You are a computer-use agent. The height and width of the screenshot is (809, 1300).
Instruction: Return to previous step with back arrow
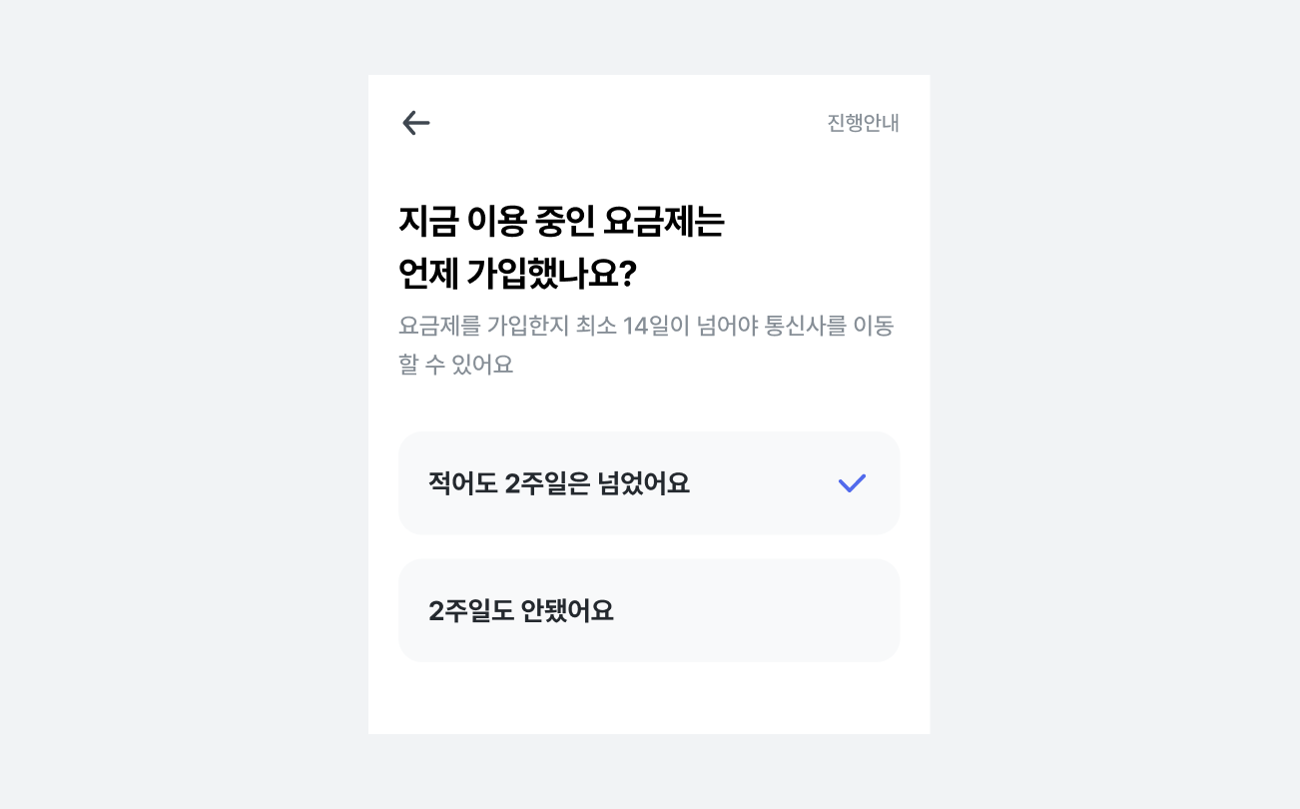click(415, 123)
